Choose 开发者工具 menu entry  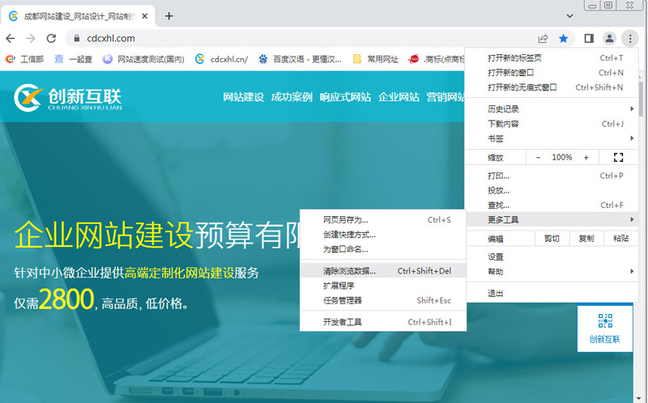click(x=343, y=322)
